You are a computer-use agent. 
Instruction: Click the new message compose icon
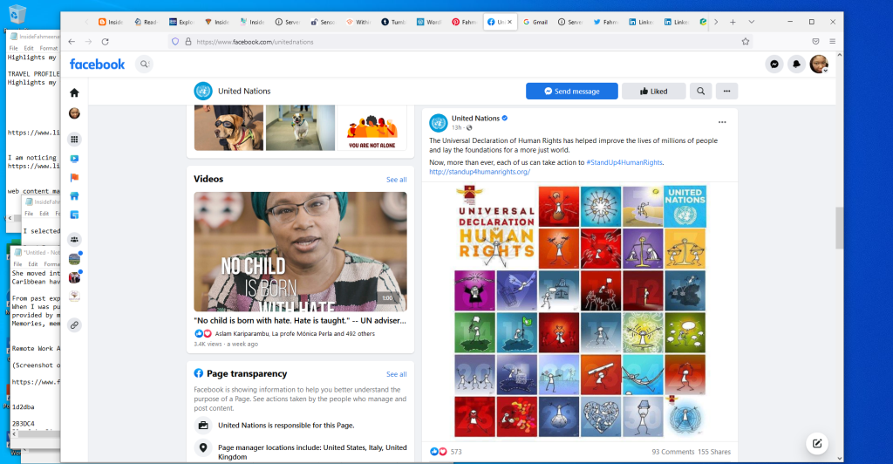816,442
